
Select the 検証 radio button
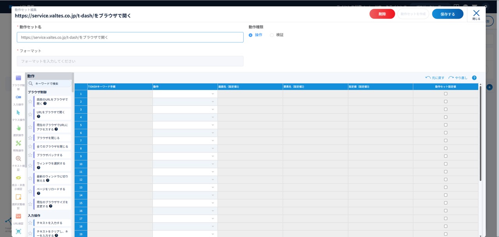pyautogui.click(x=272, y=35)
